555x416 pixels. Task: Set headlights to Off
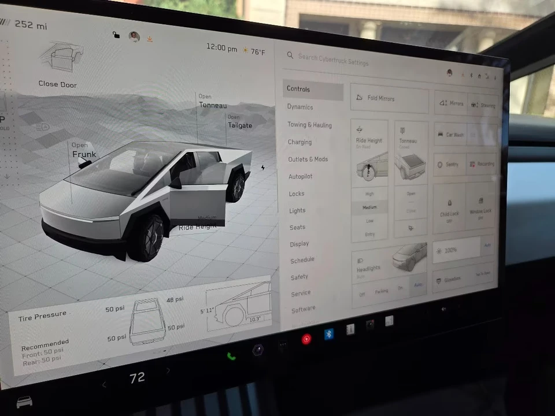pyautogui.click(x=362, y=294)
